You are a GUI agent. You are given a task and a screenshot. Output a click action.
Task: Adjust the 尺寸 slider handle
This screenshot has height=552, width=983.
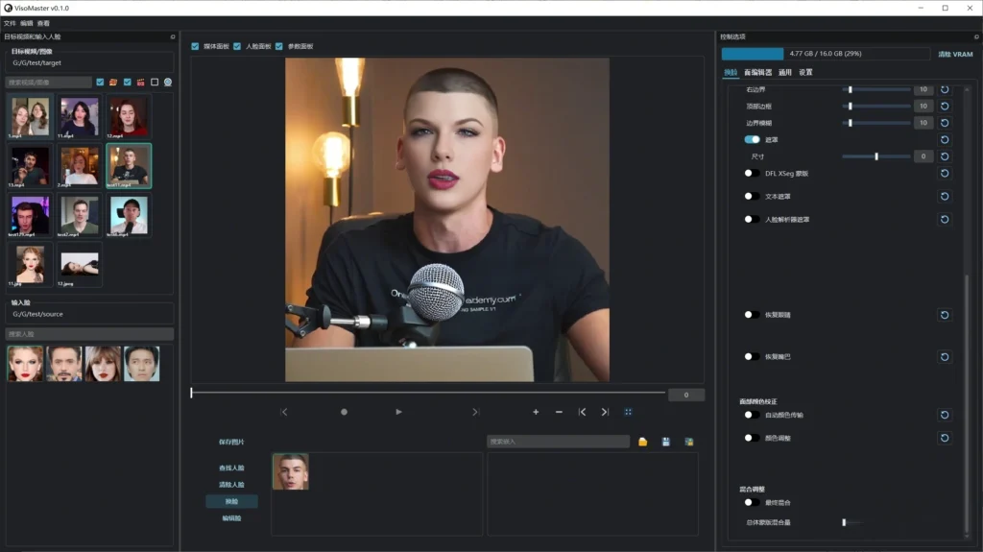pos(876,156)
